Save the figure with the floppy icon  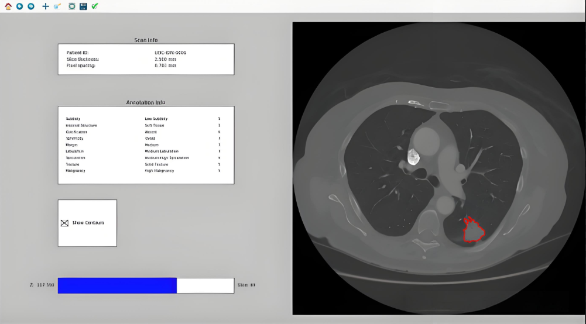[x=83, y=6]
